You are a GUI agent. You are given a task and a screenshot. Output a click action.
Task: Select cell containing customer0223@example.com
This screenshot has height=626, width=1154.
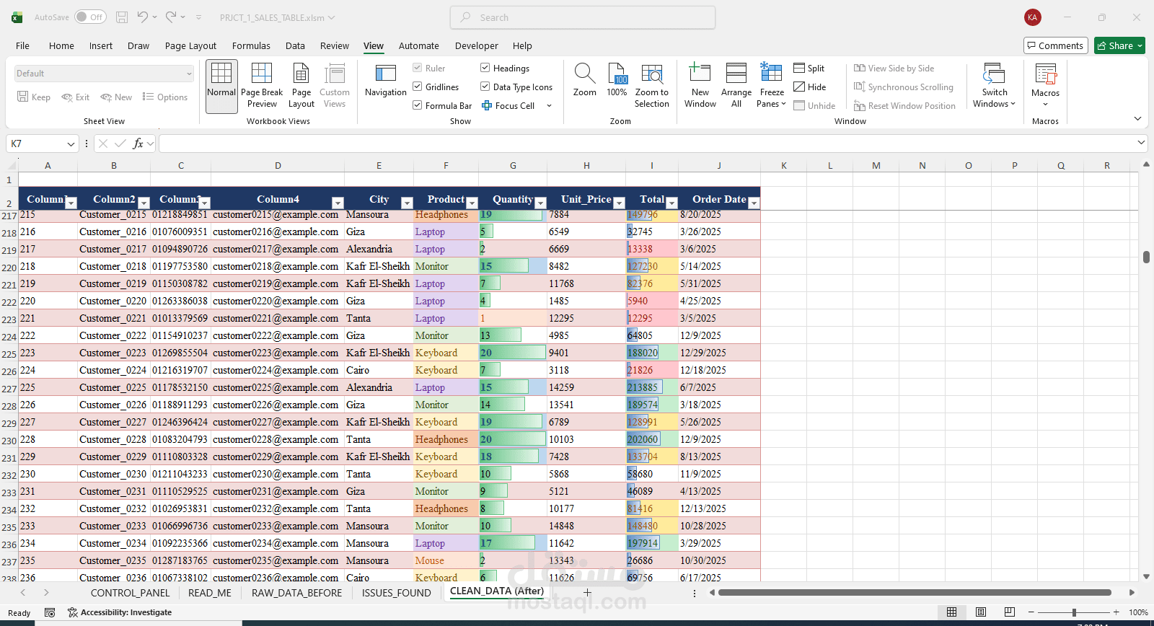click(x=278, y=353)
